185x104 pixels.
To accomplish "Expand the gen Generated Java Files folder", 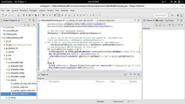I will point(4,45).
